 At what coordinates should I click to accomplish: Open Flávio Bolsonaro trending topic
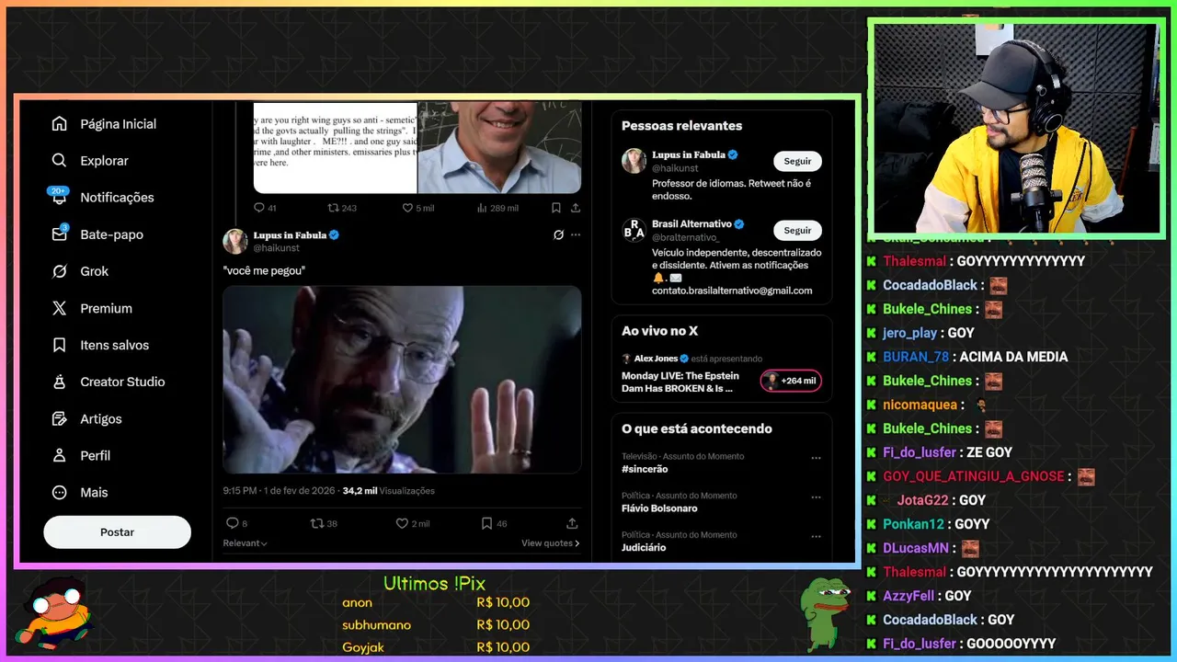(x=659, y=508)
